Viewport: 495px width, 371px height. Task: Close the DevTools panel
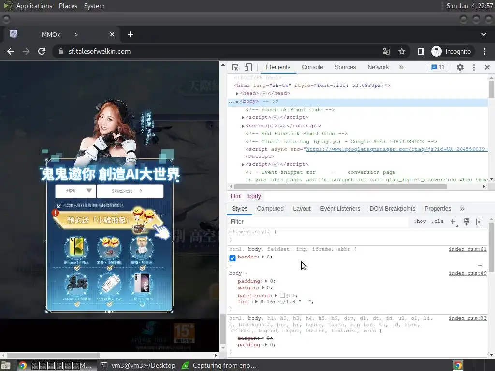tap(487, 67)
